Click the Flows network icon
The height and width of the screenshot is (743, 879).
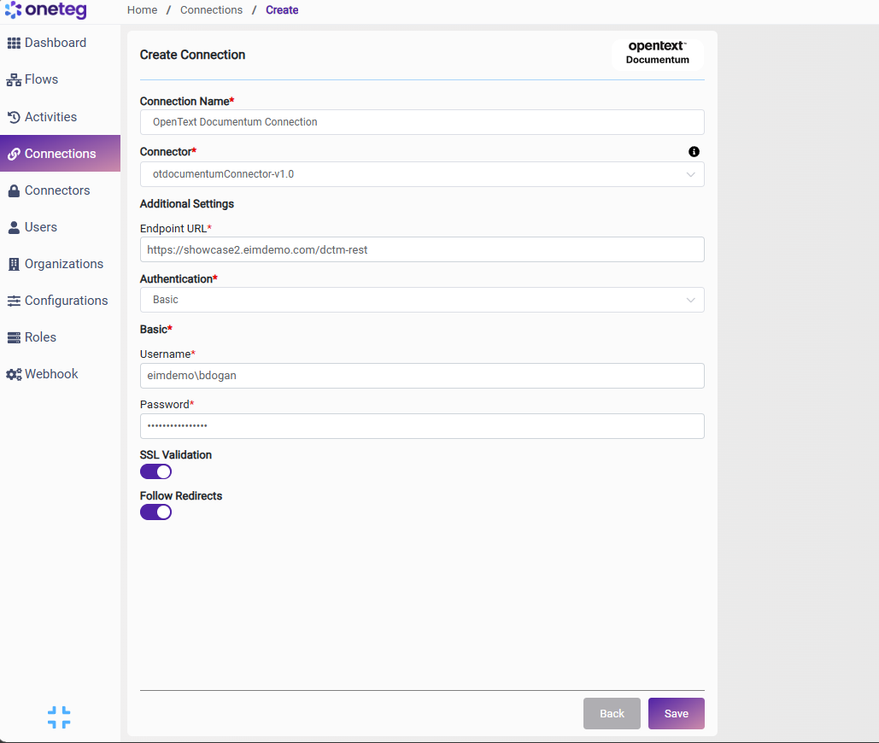coord(14,80)
